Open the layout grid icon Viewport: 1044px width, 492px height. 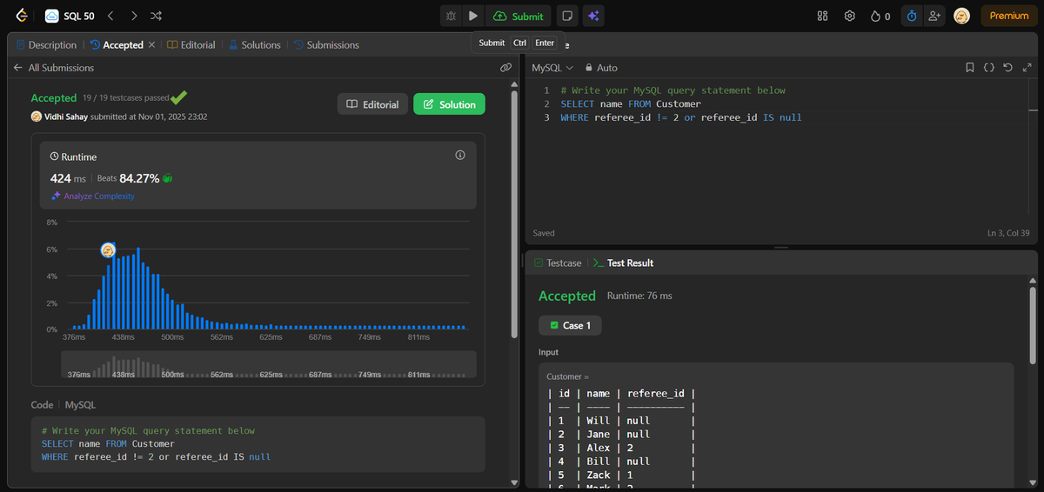(823, 16)
